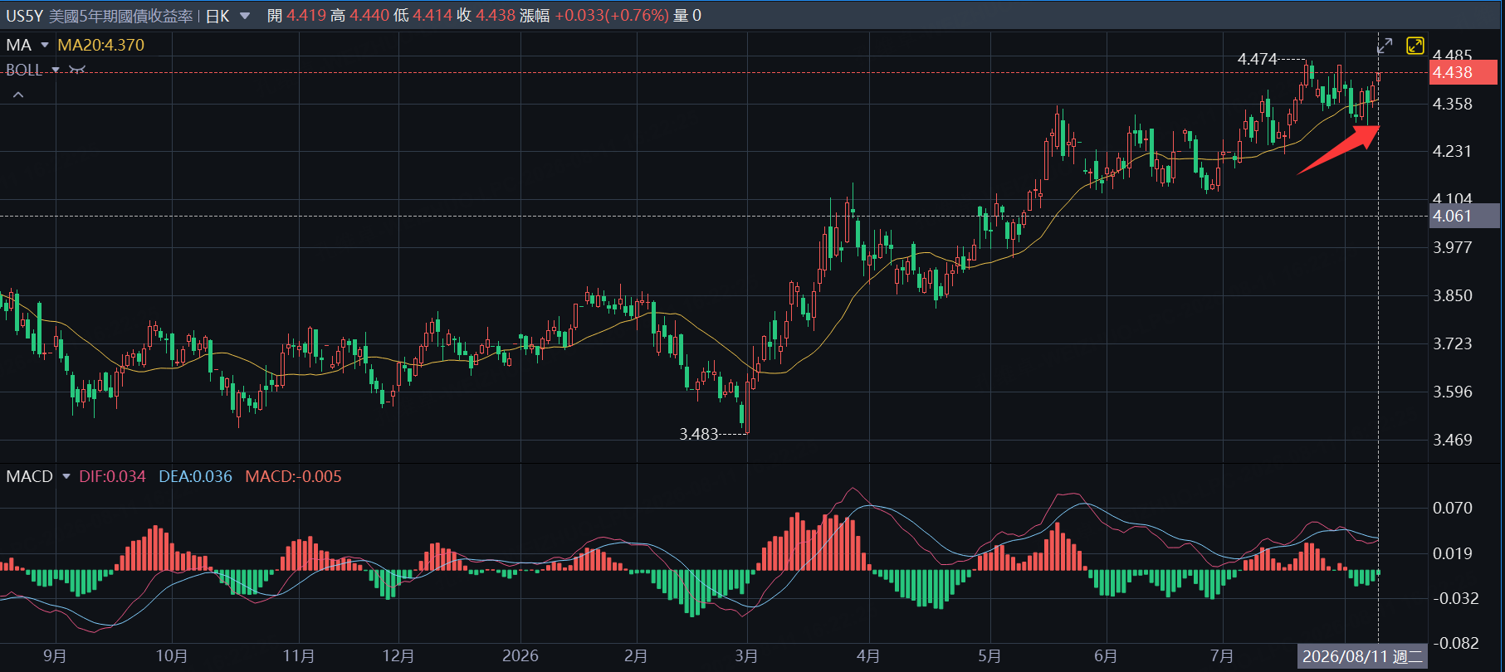1505x672 pixels.
Task: Click the BOLL indicator label
Action: (x=24, y=70)
